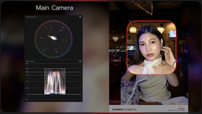This screenshot has height=114, width=202.
Task: Click the 'HUAWEI Pura80 Pro' watermark text
Action: pos(124,110)
